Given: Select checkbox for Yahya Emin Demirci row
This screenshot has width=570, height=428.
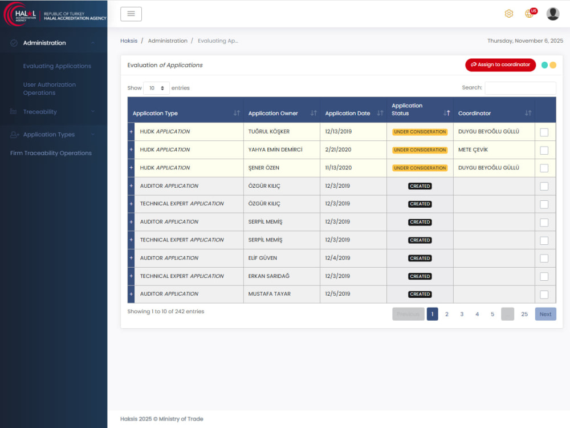Looking at the screenshot, I should click(544, 150).
